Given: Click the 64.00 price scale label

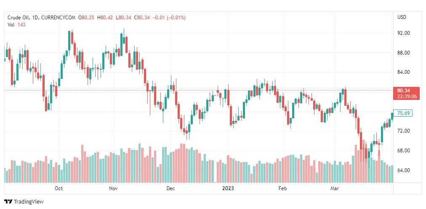Looking at the screenshot, I should [404, 170].
